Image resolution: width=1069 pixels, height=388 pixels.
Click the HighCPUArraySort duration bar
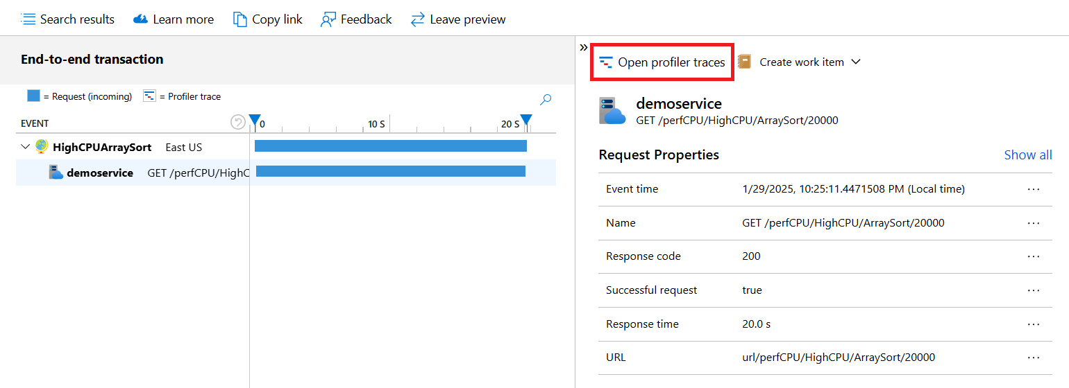(390, 146)
